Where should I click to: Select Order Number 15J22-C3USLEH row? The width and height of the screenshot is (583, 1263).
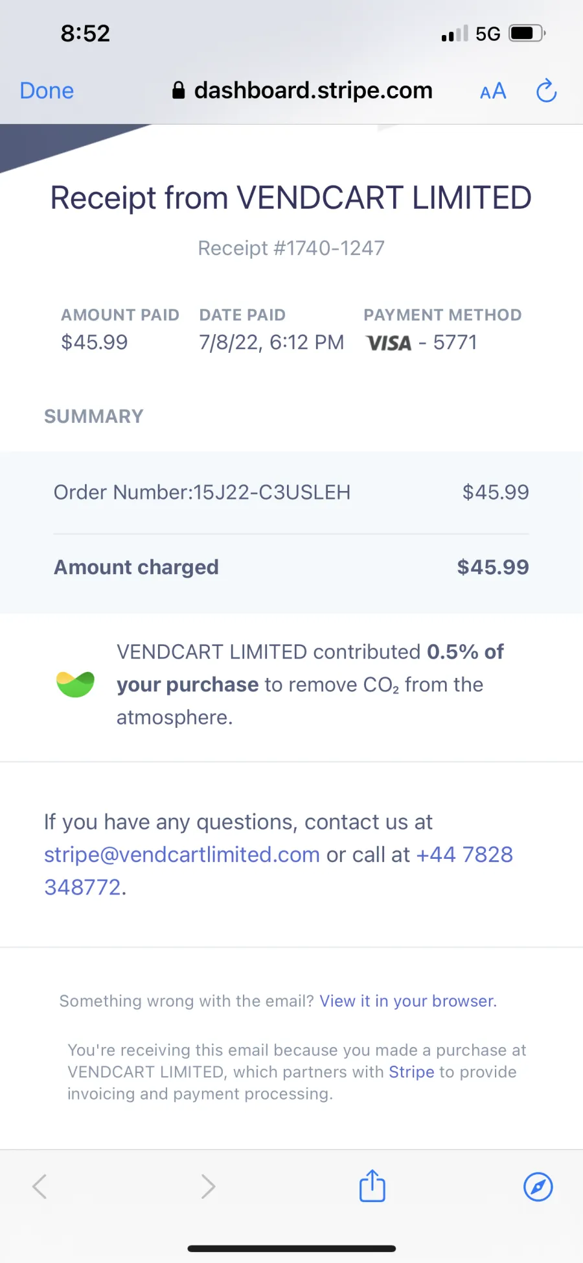(291, 492)
